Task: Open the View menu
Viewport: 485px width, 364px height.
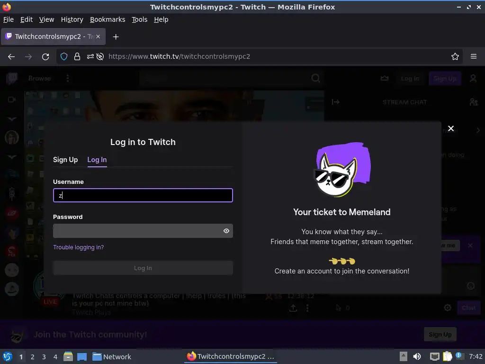Action: coord(47,19)
